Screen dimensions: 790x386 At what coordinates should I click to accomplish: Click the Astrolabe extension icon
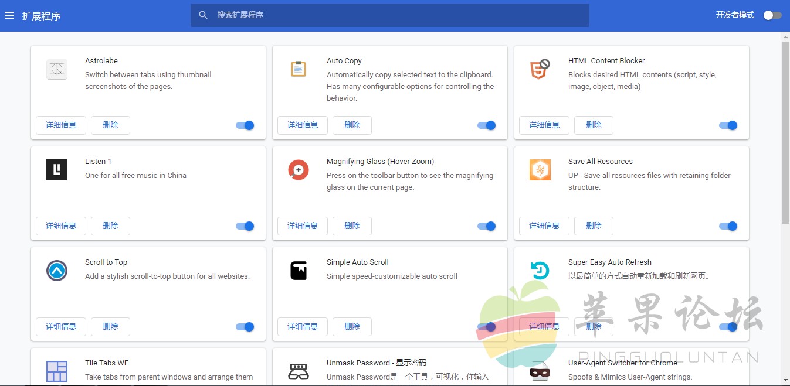pos(57,69)
